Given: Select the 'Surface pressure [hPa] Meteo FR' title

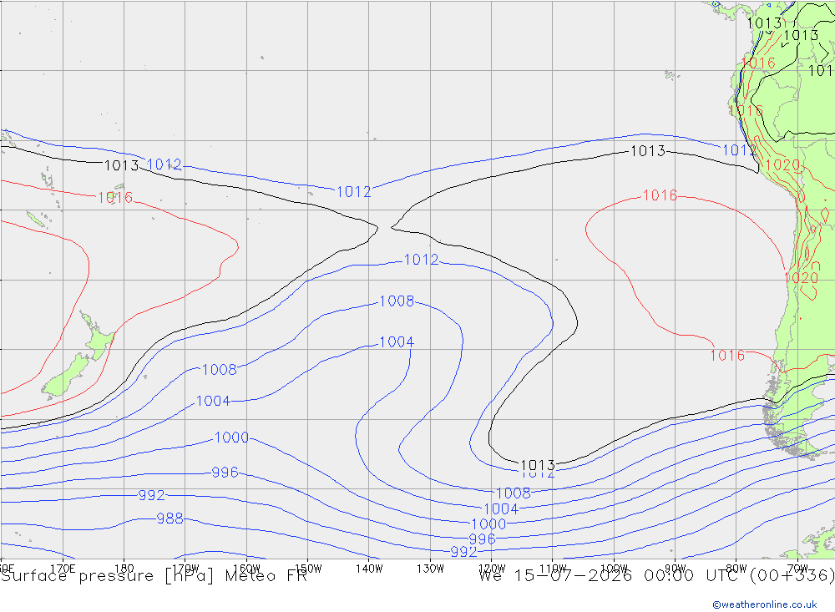Looking at the screenshot, I should [x=154, y=576].
